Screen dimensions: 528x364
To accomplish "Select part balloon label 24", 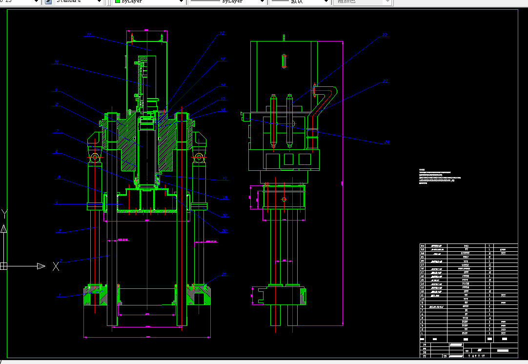I will 387,142.
